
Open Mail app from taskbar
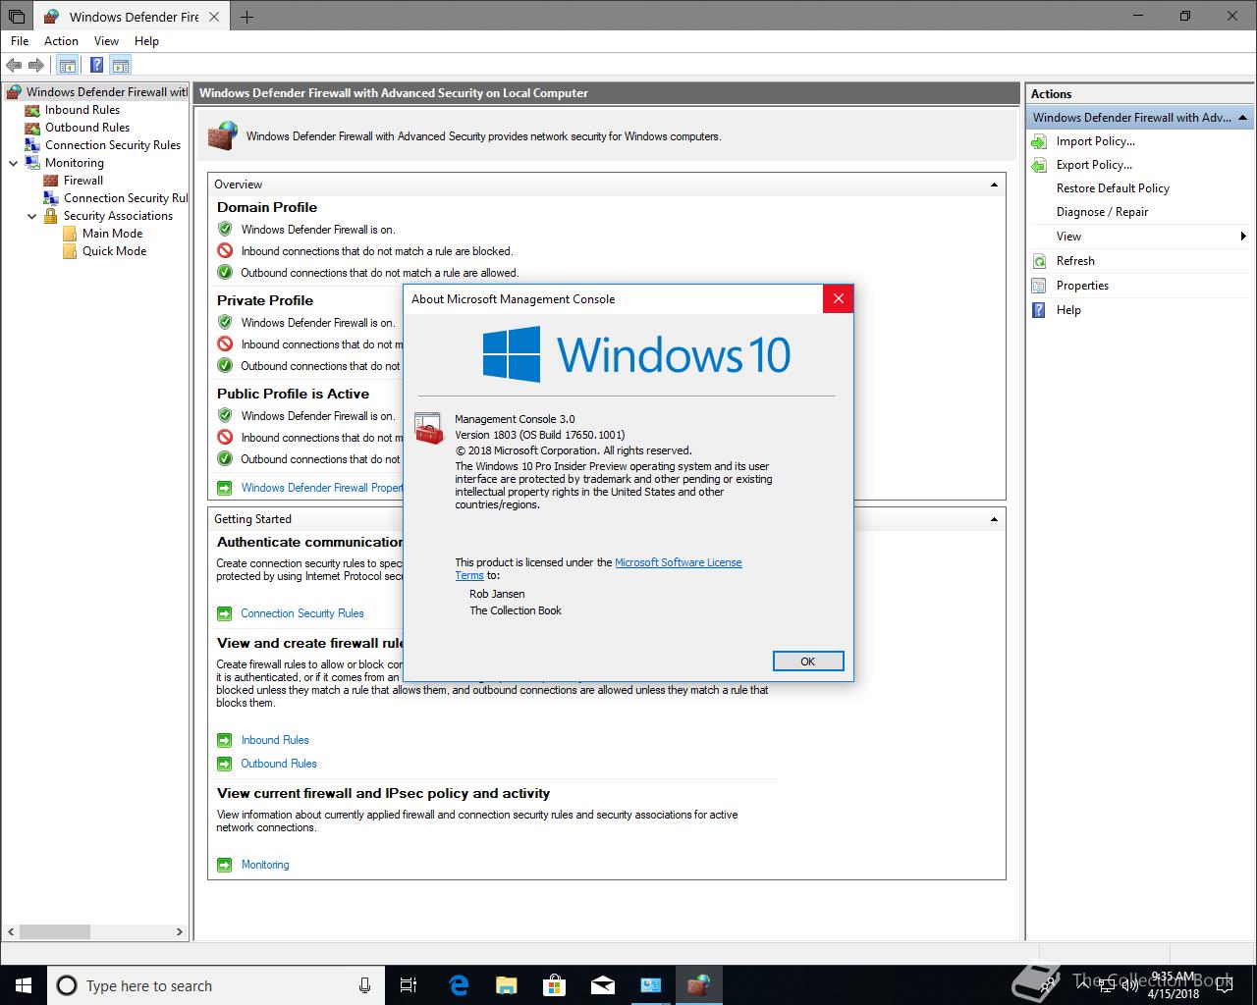tap(603, 985)
